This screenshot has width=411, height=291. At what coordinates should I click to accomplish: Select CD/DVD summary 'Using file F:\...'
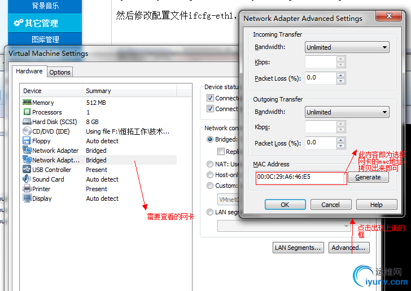[128, 131]
